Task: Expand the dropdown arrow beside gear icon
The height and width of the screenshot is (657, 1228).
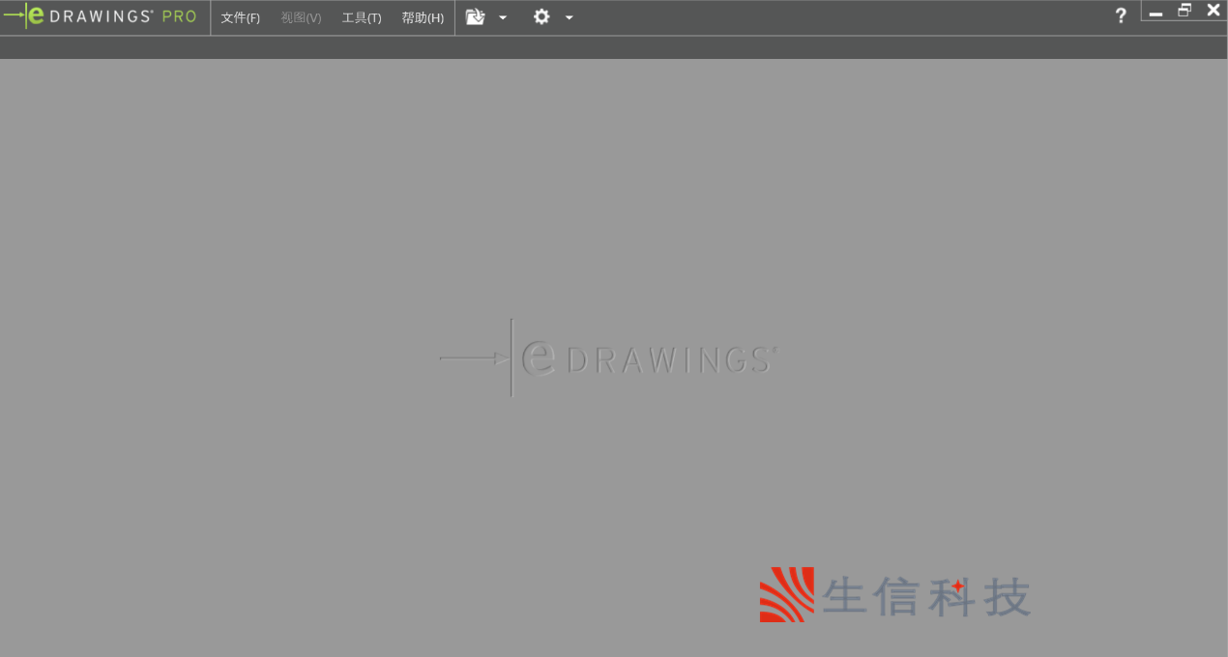Action: pyautogui.click(x=570, y=17)
